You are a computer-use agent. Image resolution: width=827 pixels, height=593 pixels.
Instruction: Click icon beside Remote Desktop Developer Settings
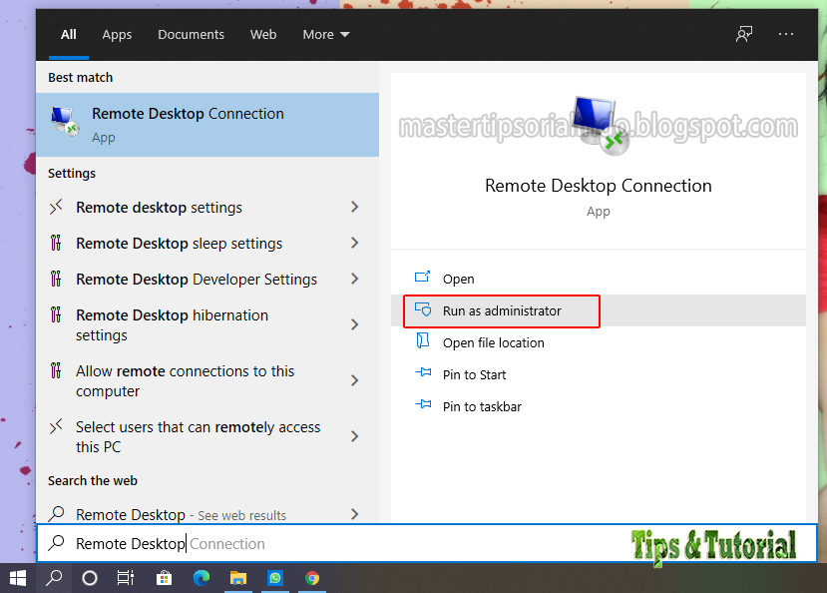click(56, 279)
